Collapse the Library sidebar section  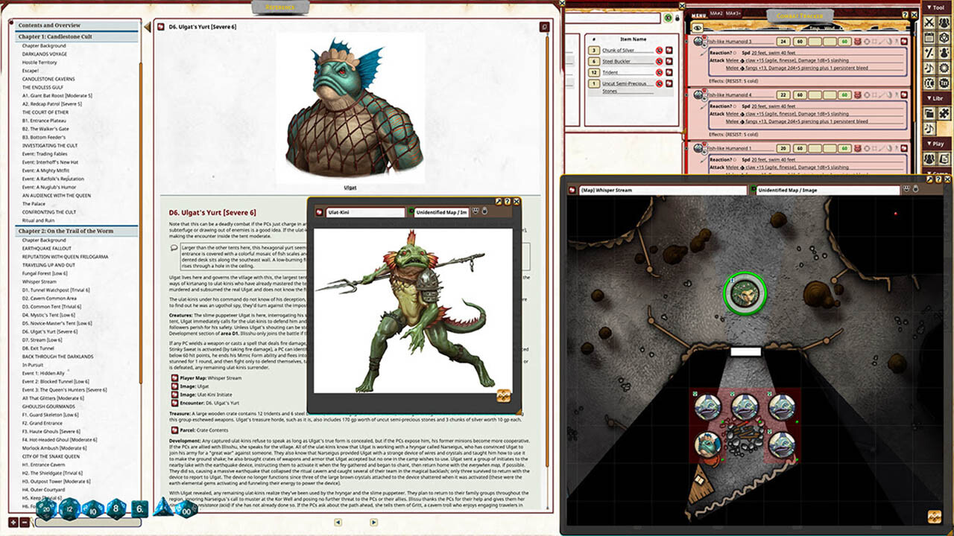pyautogui.click(x=938, y=98)
